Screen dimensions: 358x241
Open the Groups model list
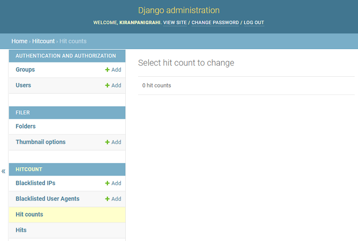pyautogui.click(x=25, y=70)
